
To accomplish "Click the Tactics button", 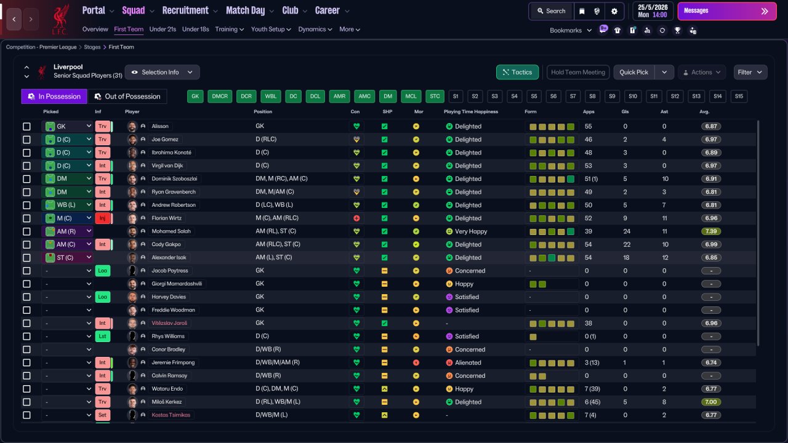I will pos(517,72).
